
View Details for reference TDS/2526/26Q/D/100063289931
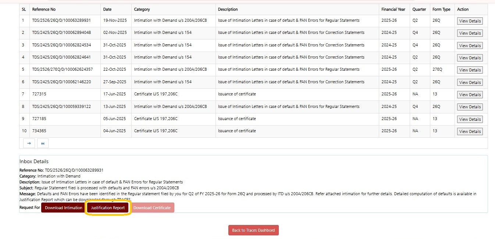click(x=470, y=21)
